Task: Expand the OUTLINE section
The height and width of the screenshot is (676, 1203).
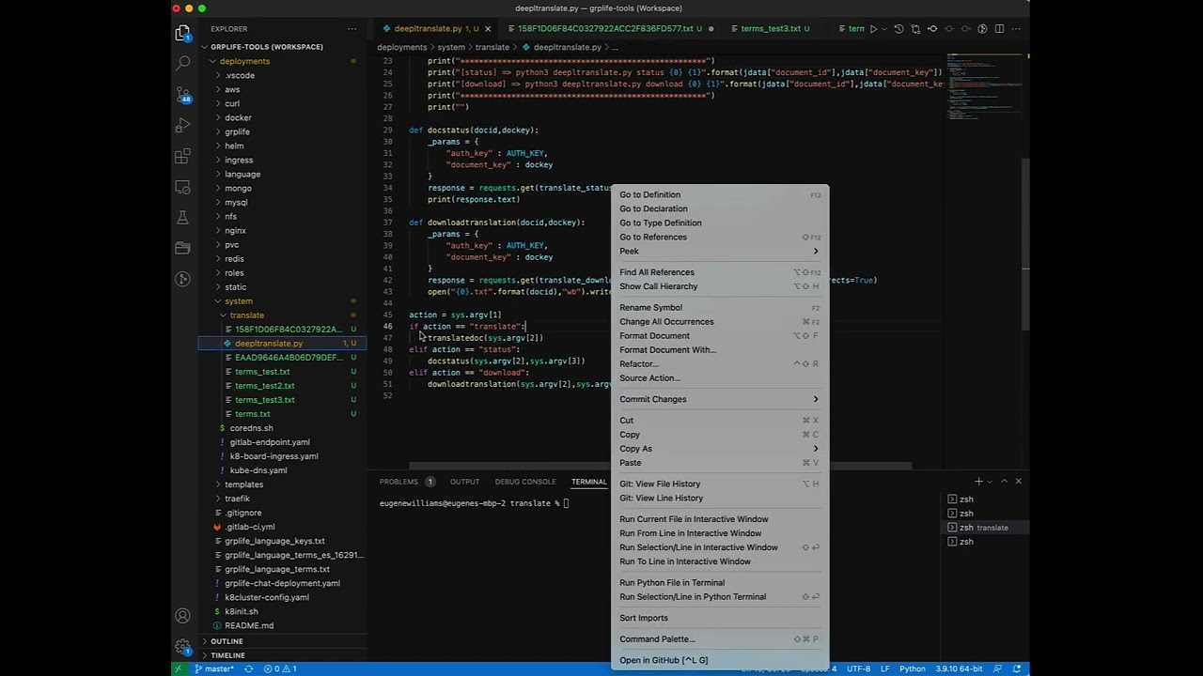Action: [282, 641]
